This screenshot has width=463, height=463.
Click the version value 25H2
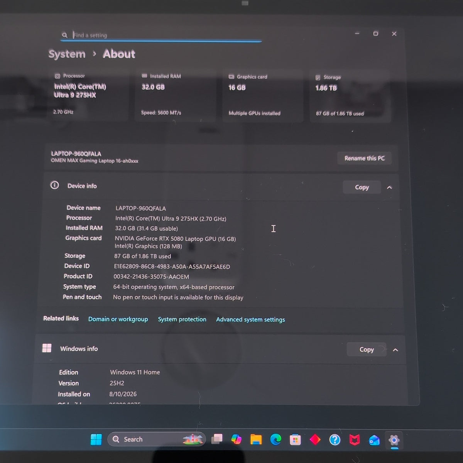point(117,383)
